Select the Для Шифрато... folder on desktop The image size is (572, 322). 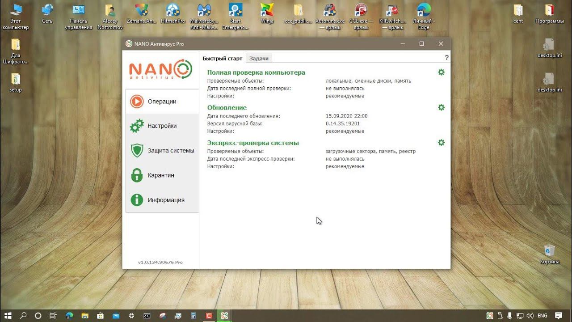click(x=16, y=51)
